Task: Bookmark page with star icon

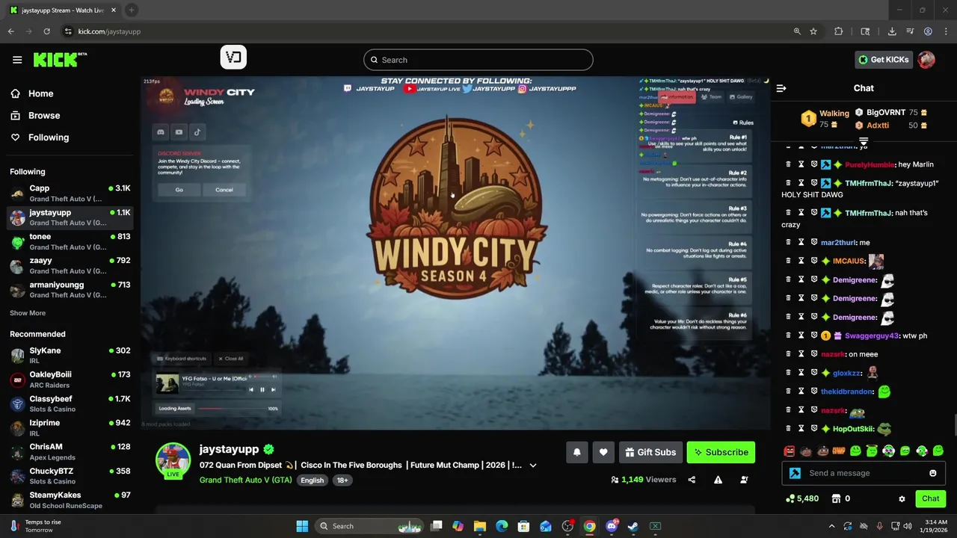Action: coord(813,31)
